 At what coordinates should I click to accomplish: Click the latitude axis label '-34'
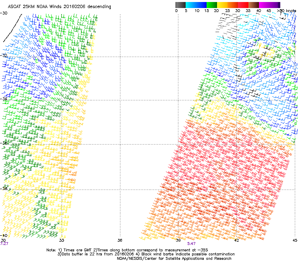[4, 99]
